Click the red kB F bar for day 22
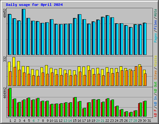The height and width of the screenshot is (124, 159). 106,108
